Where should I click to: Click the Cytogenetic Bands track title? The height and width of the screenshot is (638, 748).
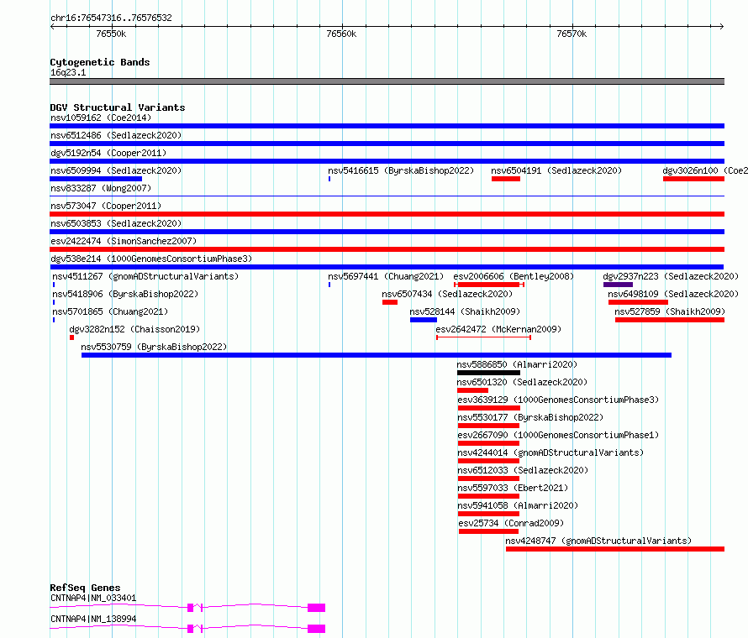pos(100,62)
